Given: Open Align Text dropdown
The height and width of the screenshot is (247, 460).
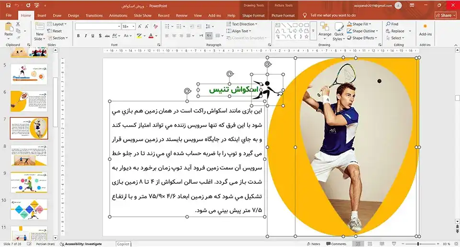Looking at the screenshot, I should pyautogui.click(x=239, y=31).
